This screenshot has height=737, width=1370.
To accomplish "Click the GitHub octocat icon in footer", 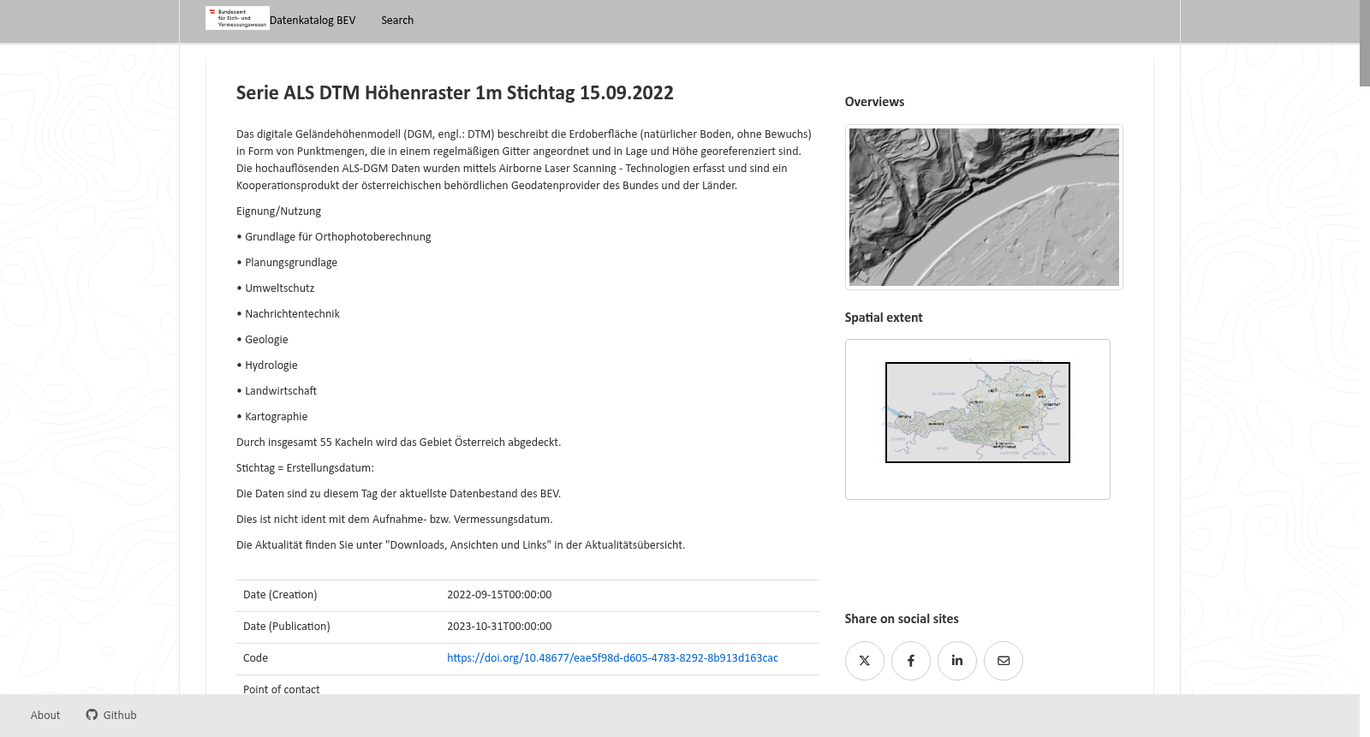I will [92, 715].
